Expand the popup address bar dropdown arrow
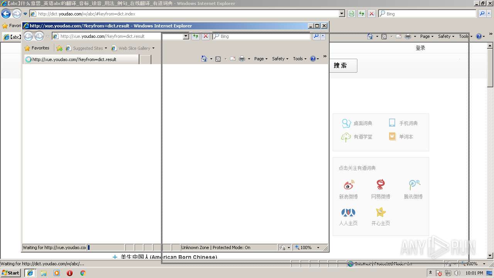The height and width of the screenshot is (278, 494). (x=186, y=36)
